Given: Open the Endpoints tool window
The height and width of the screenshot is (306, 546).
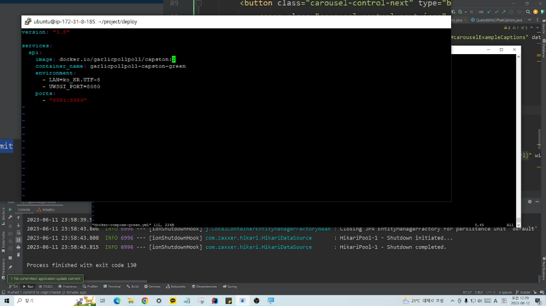Looking at the screenshot, I should [x=176, y=286].
